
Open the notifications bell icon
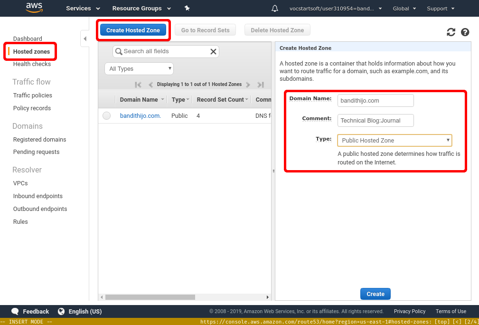coord(275,9)
